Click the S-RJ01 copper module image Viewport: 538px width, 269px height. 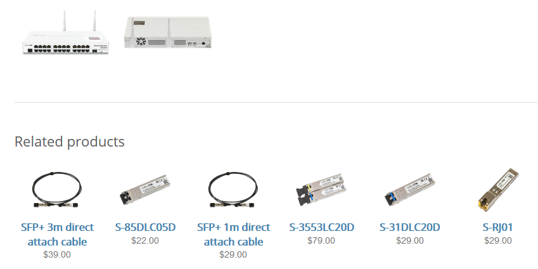click(497, 190)
